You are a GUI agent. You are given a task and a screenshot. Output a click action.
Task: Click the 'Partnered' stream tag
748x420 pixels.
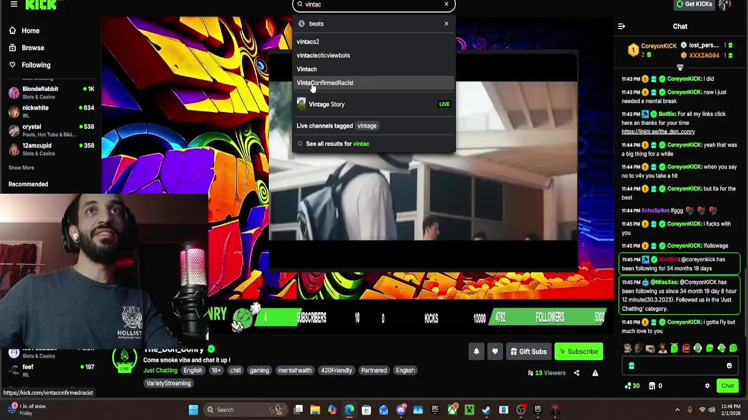click(374, 370)
